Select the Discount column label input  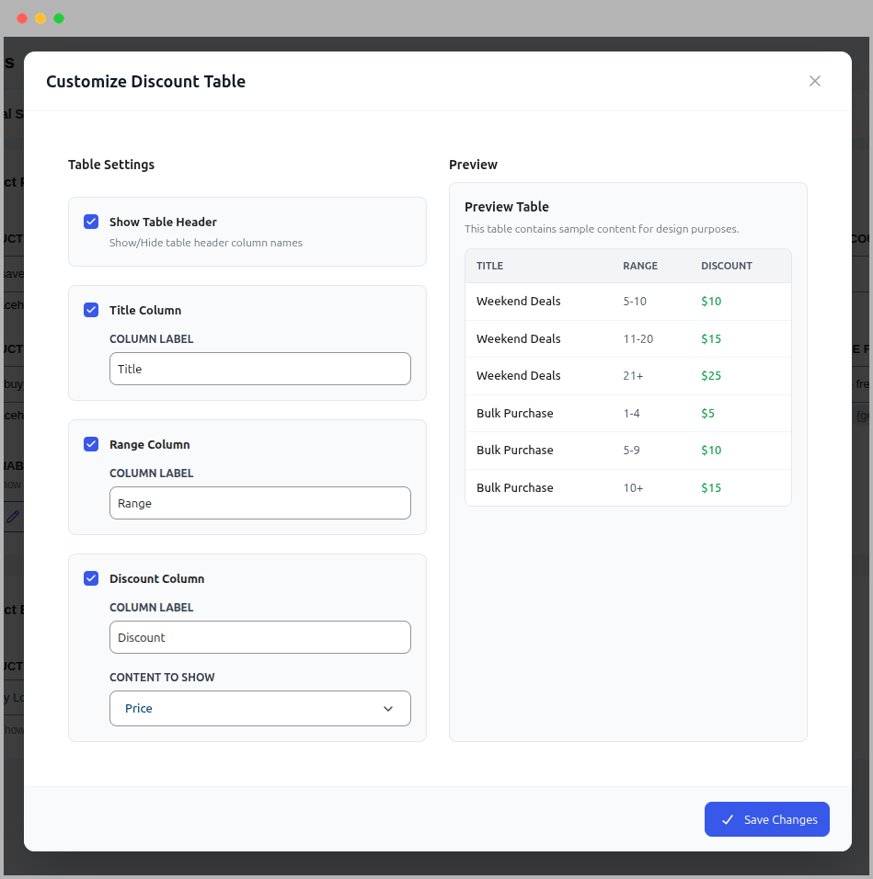(x=259, y=637)
